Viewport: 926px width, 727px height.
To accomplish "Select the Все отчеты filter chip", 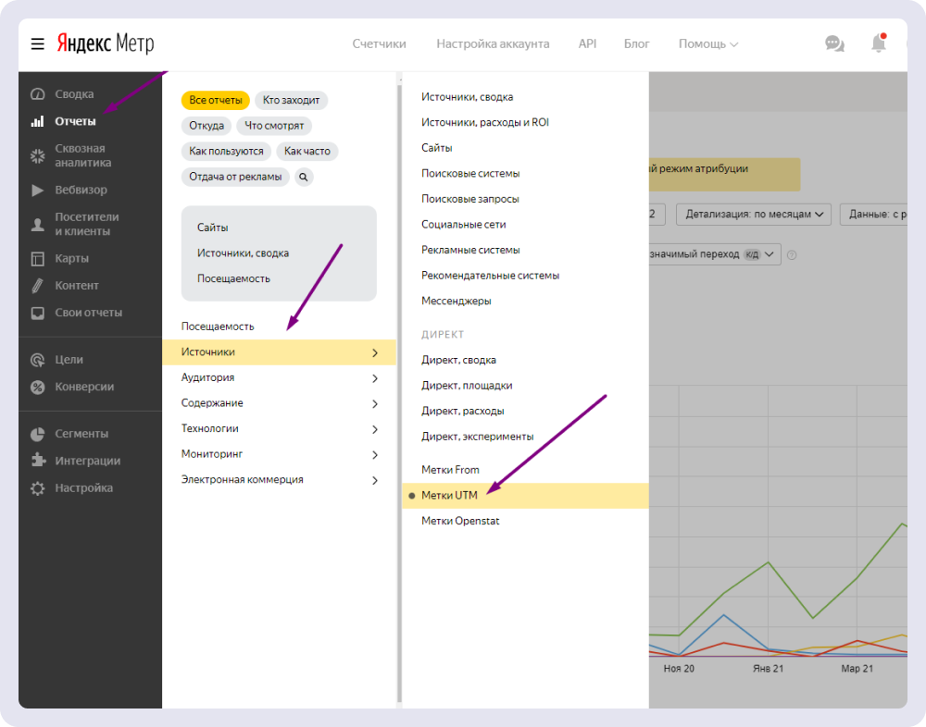I will click(216, 100).
